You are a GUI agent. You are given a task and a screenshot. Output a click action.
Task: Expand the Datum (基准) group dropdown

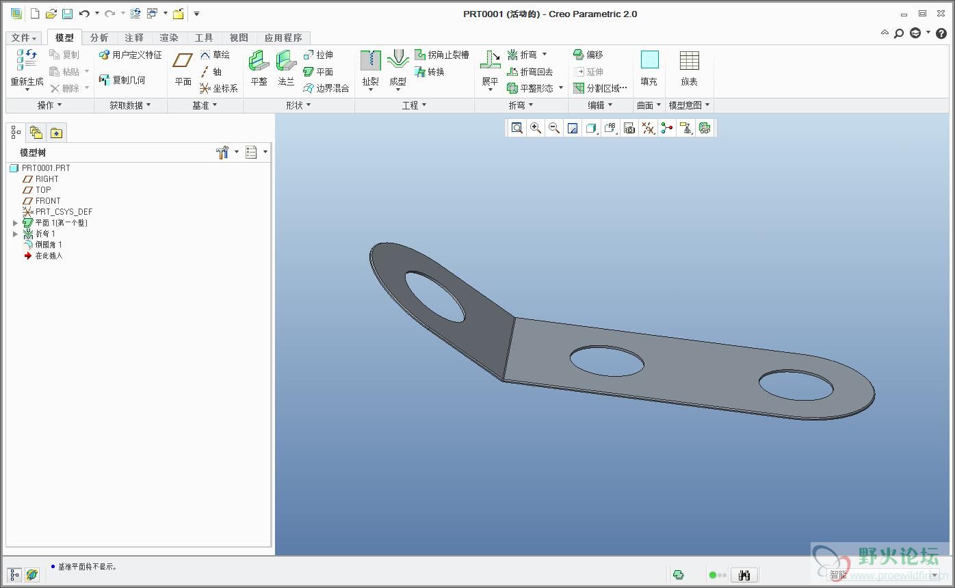click(x=205, y=105)
